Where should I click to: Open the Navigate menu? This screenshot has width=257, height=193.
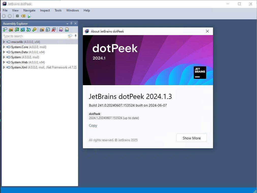pyautogui.click(x=29, y=10)
